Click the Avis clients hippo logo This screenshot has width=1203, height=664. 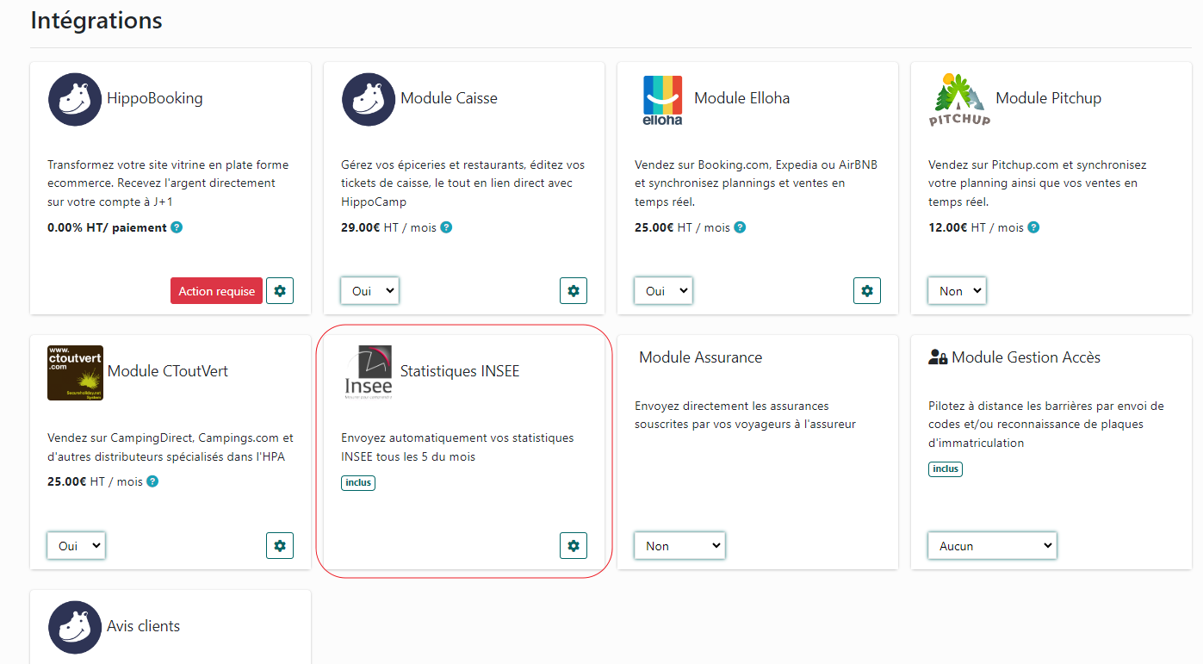pyautogui.click(x=75, y=627)
